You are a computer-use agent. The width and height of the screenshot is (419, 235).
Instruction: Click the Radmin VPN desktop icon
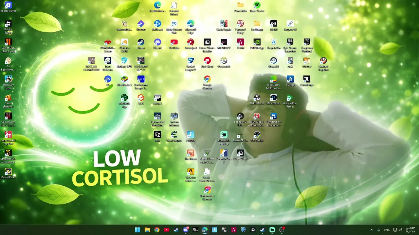pyautogui.click(x=124, y=62)
